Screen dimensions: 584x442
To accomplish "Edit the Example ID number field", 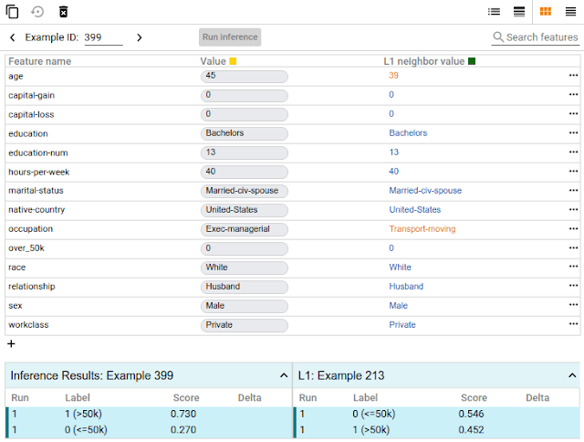I will pyautogui.click(x=102, y=37).
